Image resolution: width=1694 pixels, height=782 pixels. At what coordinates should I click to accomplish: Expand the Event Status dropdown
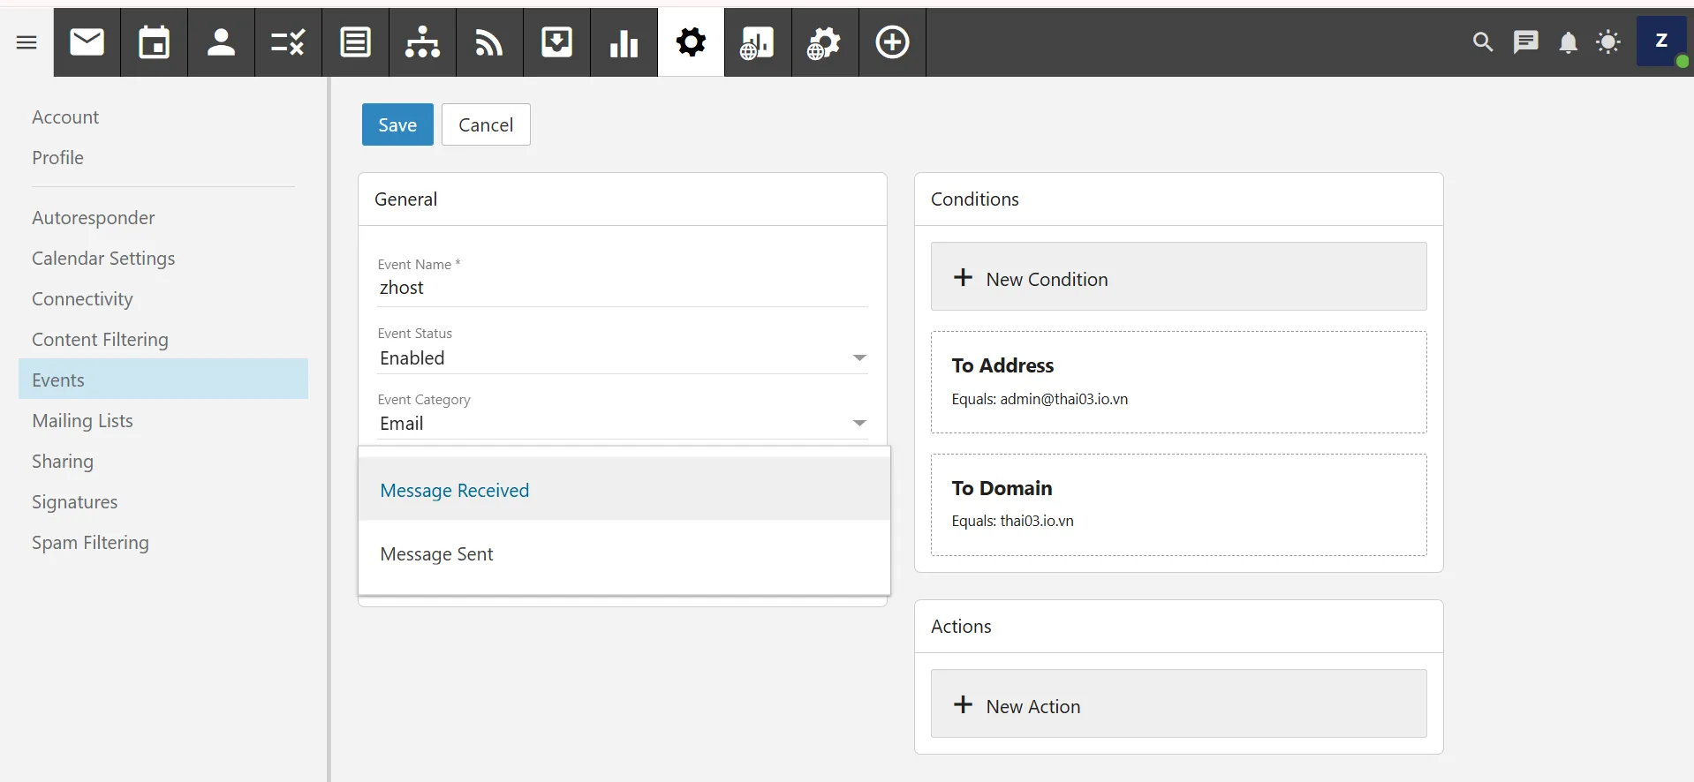(x=622, y=358)
